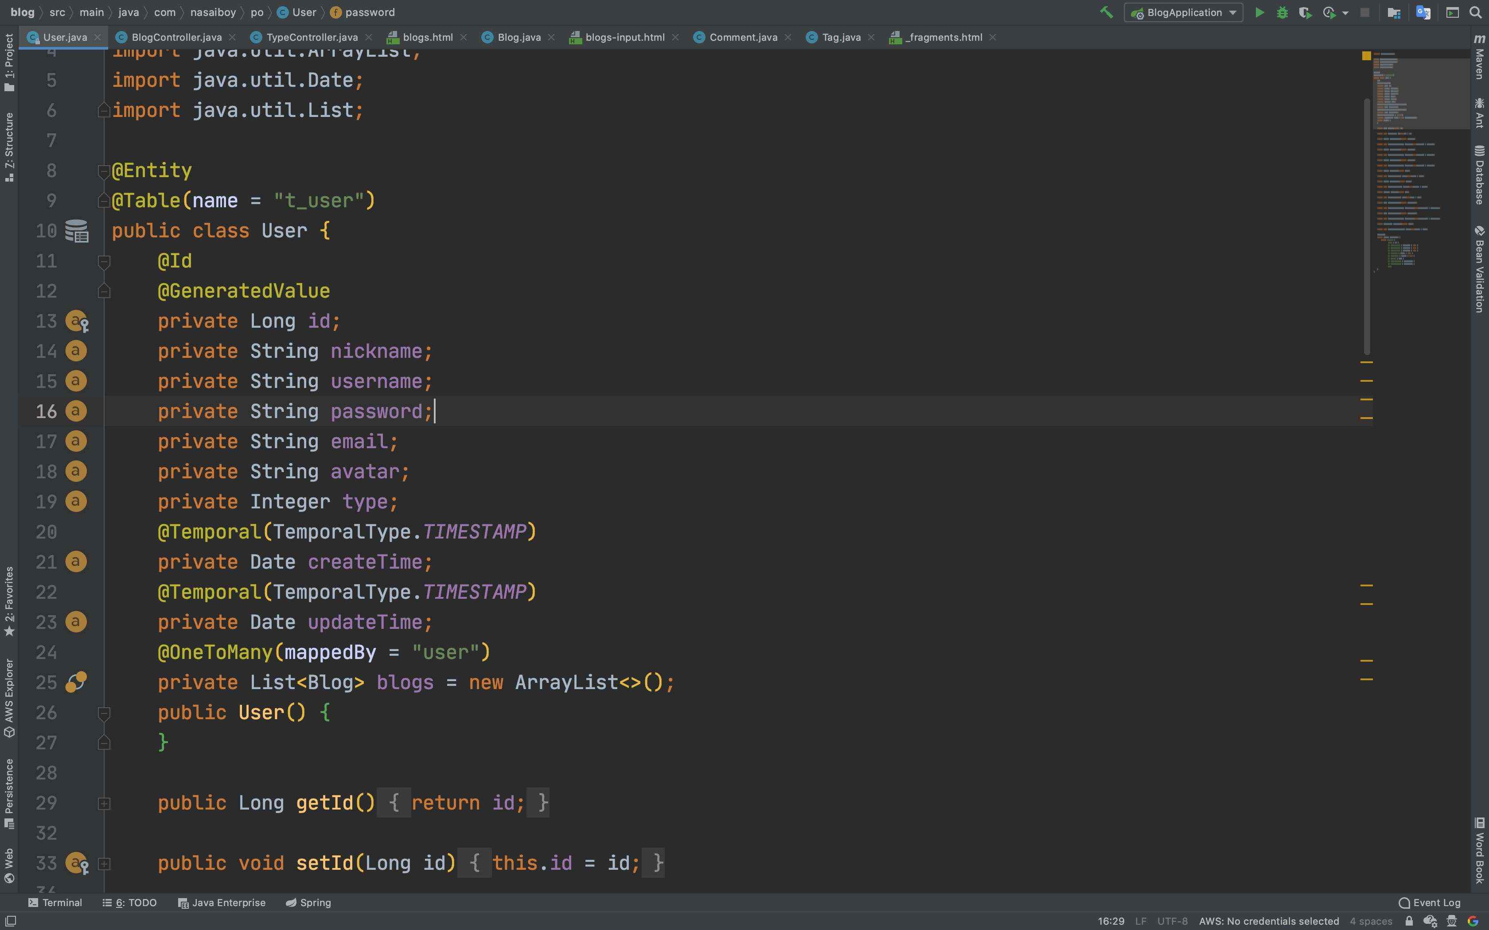Close the Tag.java tab
The height and width of the screenshot is (930, 1489).
[871, 38]
